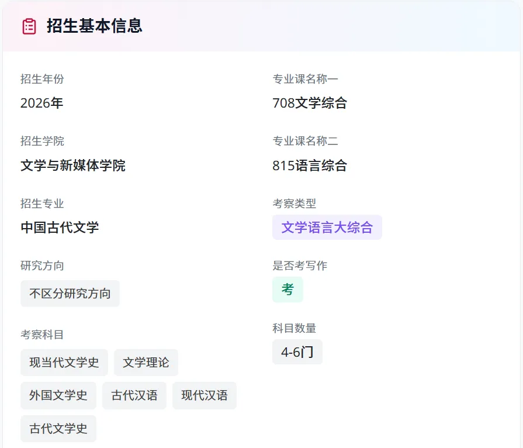Viewport: 523px width, 448px height.
Task: Click the 是否考写作 field label
Action: click(x=300, y=266)
